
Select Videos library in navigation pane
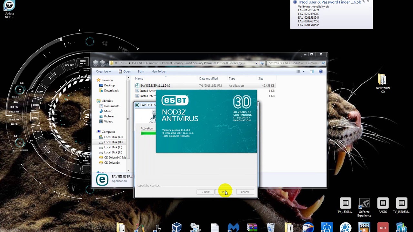point(108,121)
